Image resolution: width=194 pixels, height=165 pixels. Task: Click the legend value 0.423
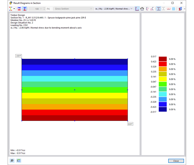click(154, 61)
